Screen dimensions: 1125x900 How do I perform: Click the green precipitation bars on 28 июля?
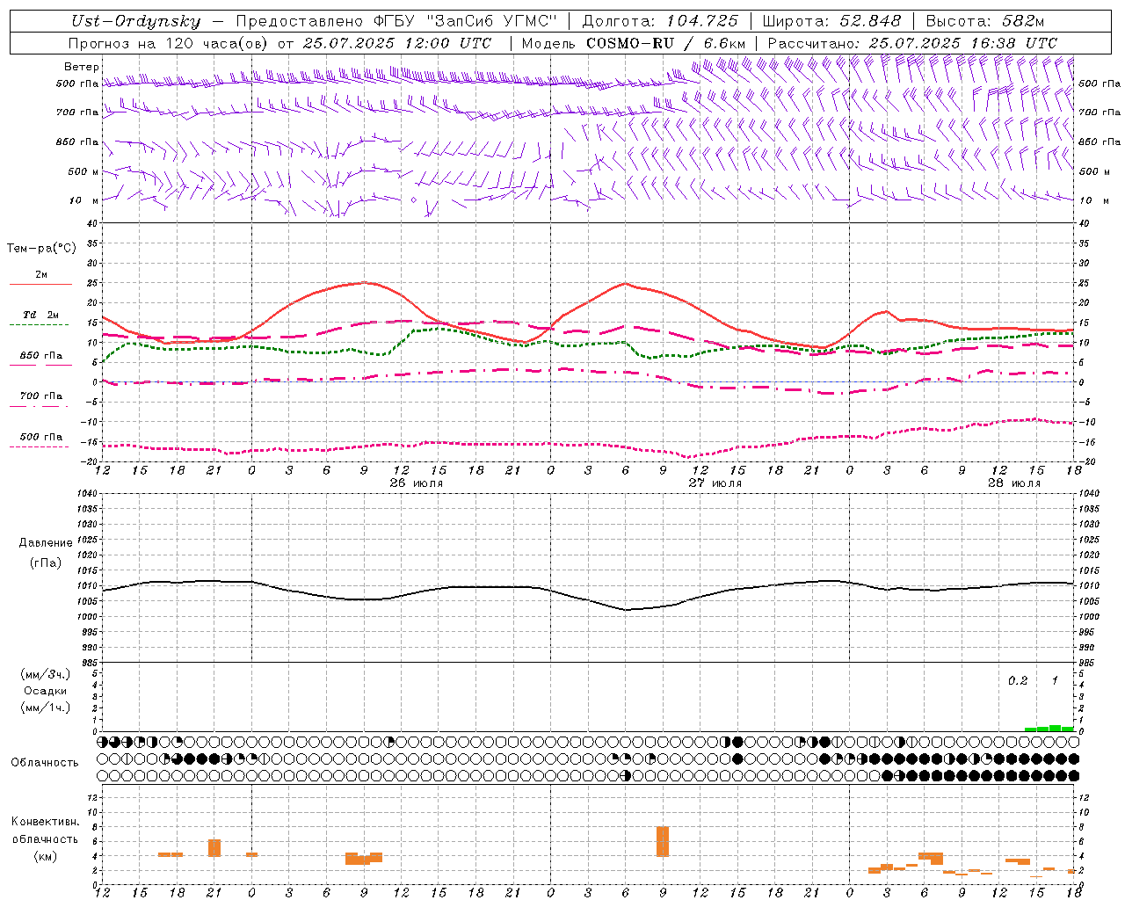pos(1049,728)
